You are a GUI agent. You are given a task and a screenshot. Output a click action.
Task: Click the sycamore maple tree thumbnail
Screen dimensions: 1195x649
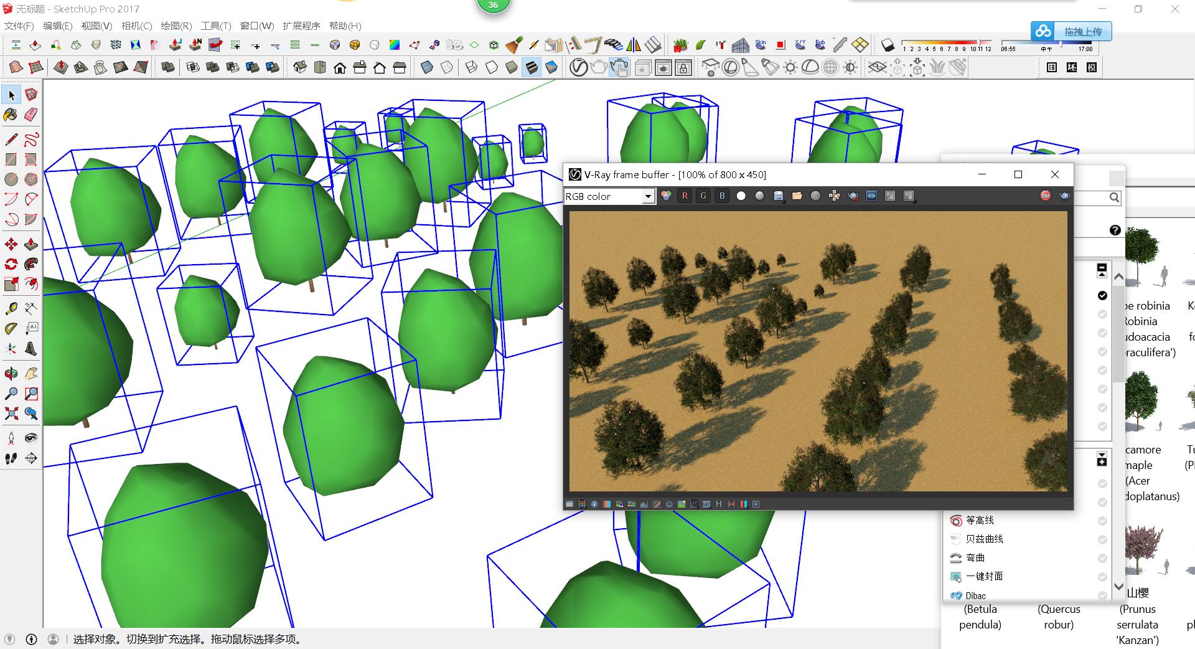point(1145,402)
